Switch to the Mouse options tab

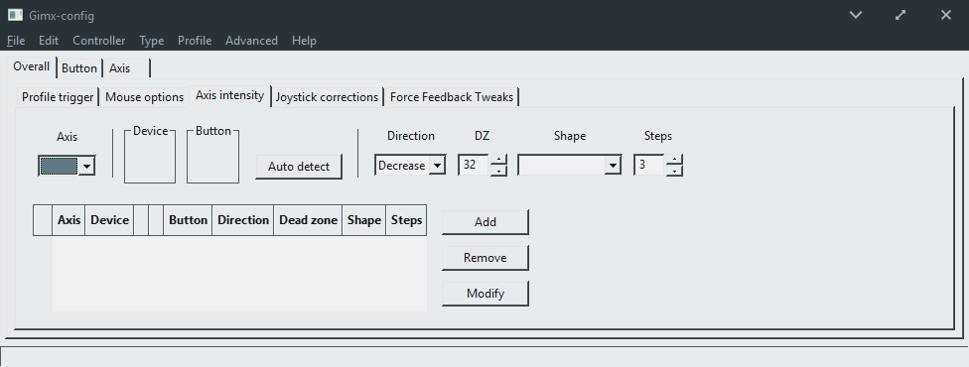click(145, 97)
